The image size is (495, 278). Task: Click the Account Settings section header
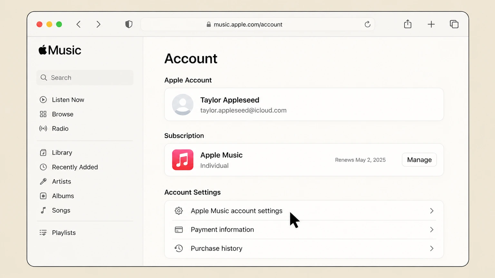[192, 192]
